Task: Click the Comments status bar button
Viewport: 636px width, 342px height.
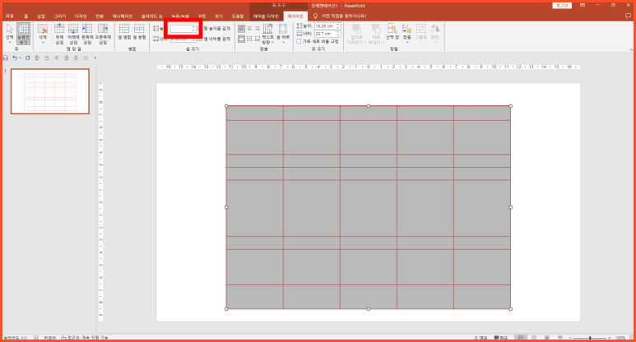Action: (x=501, y=338)
